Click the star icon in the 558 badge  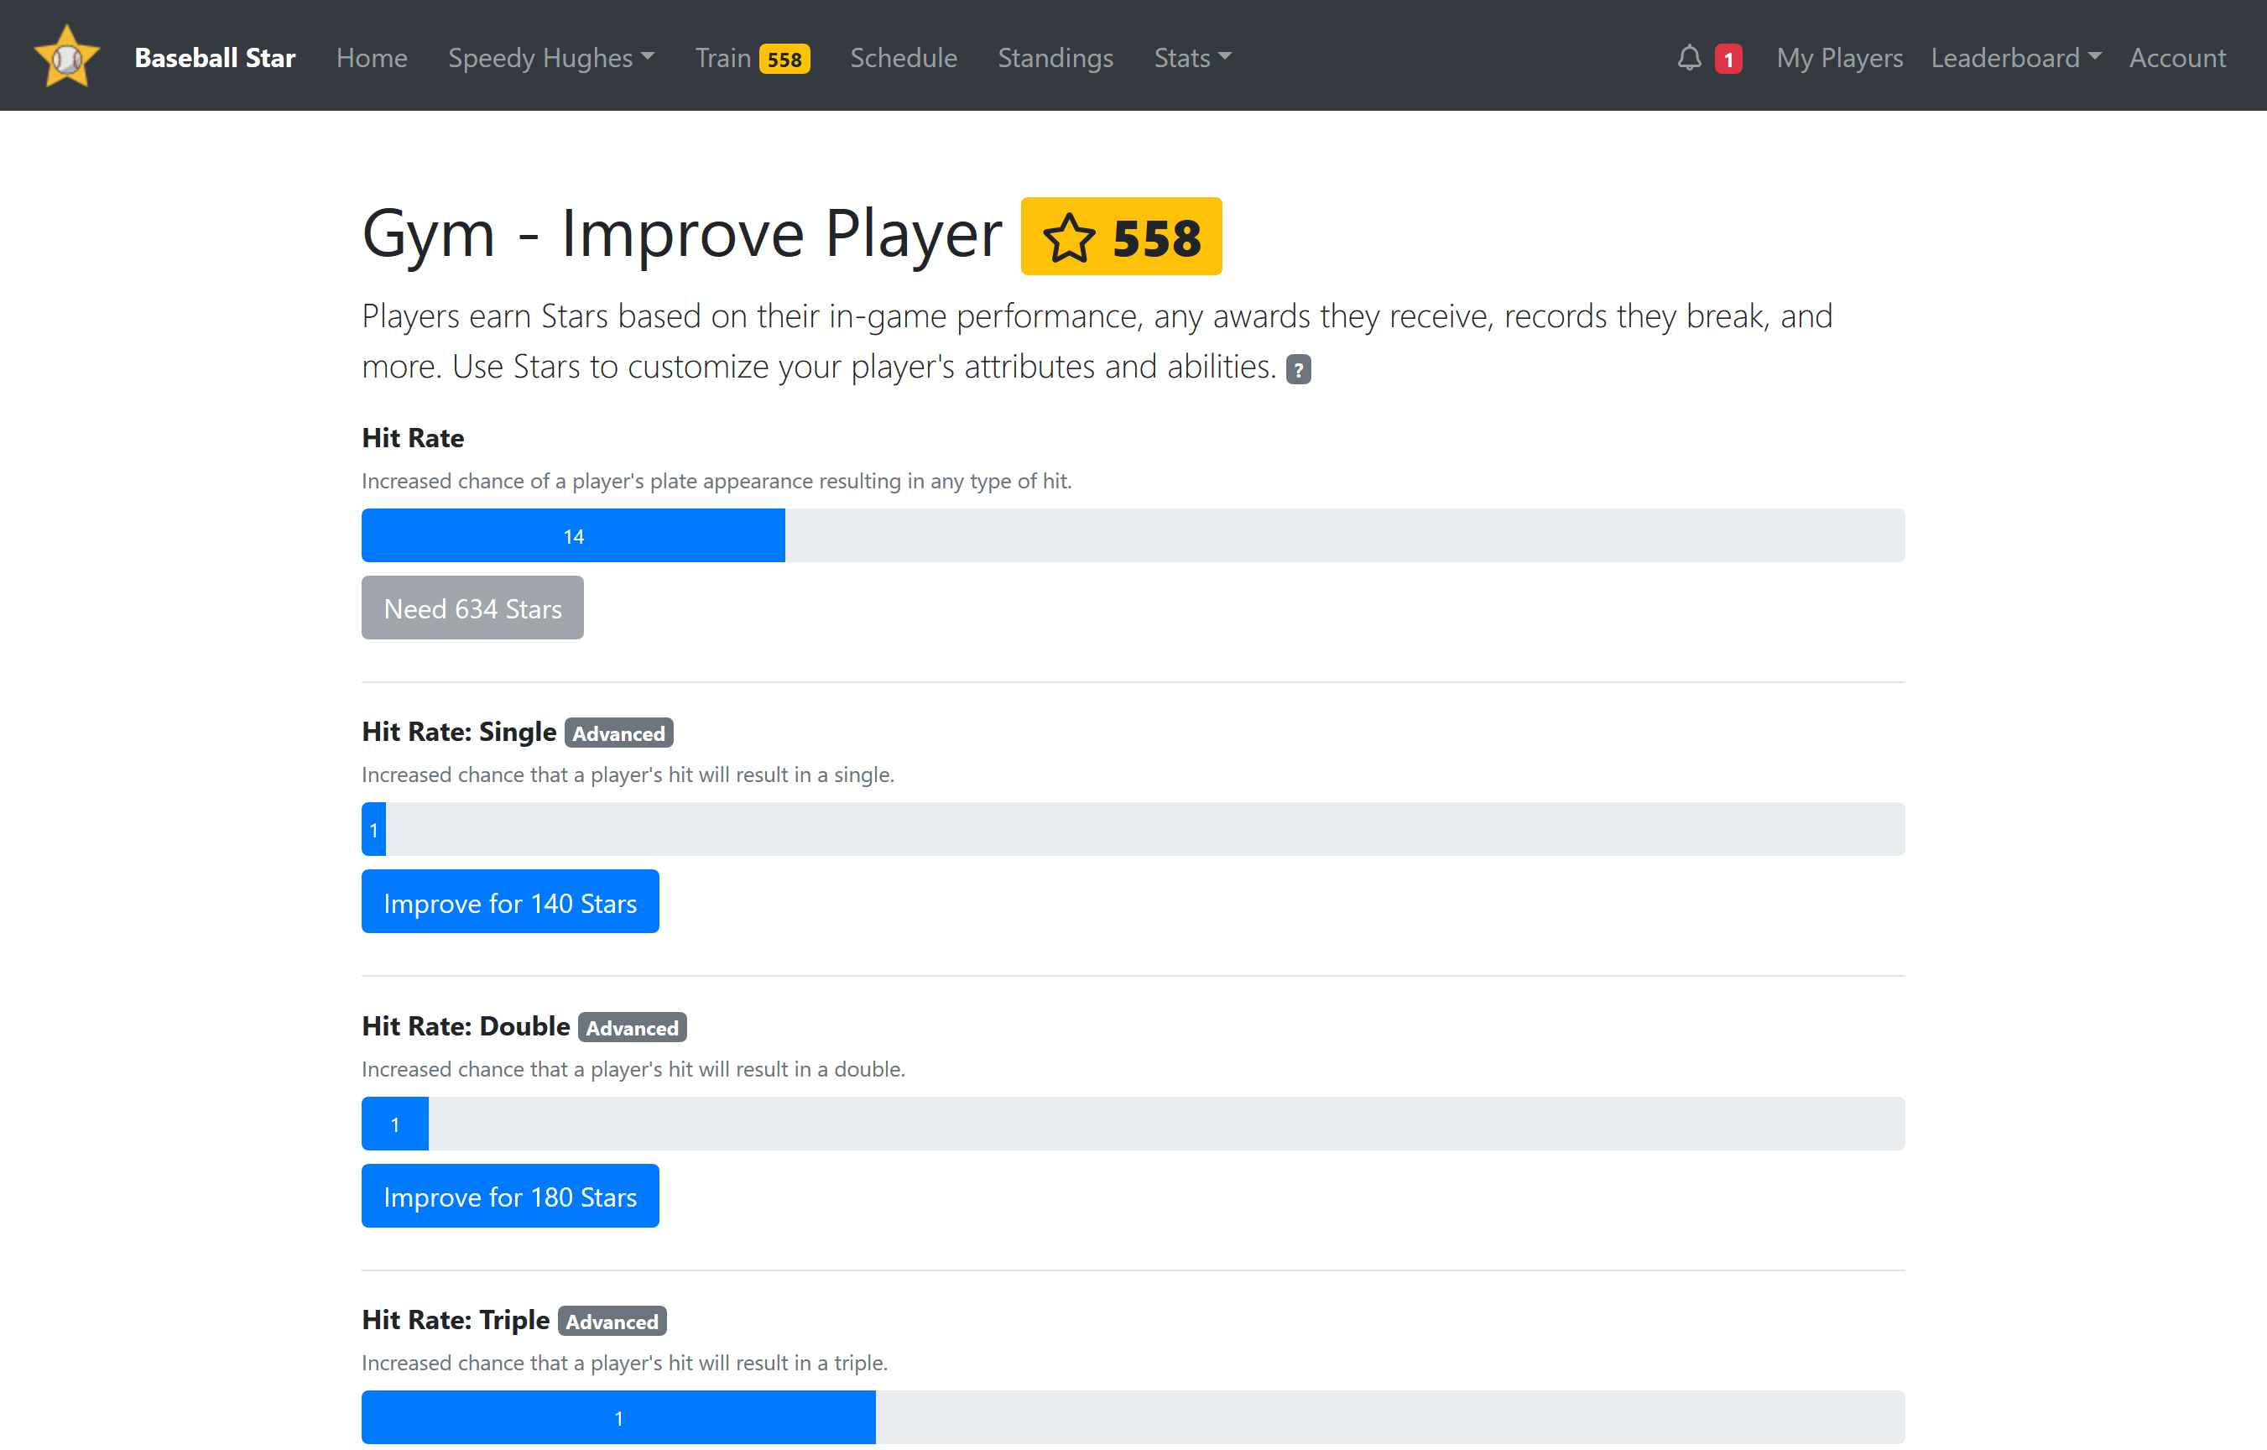[x=1069, y=237]
